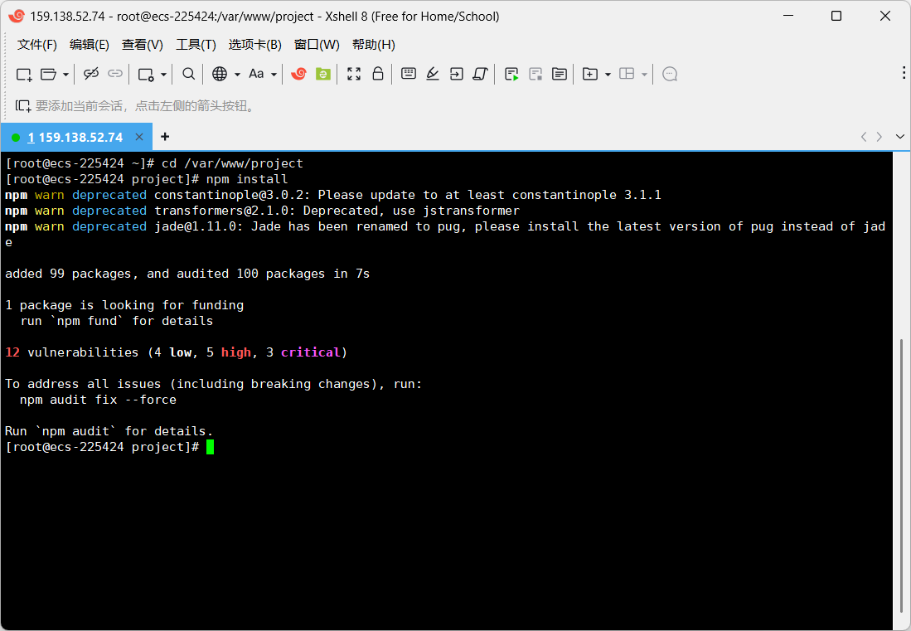The image size is (911, 631).
Task: Go to previous tab with left arrow
Action: [x=864, y=137]
